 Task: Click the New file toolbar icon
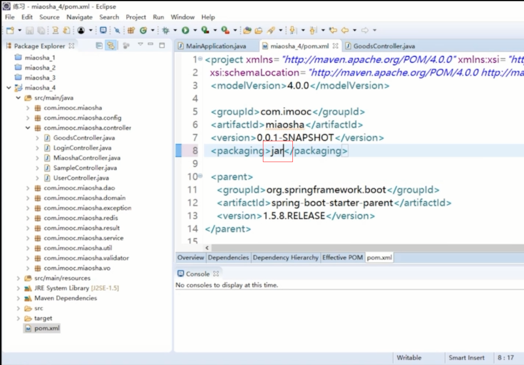tap(10, 30)
